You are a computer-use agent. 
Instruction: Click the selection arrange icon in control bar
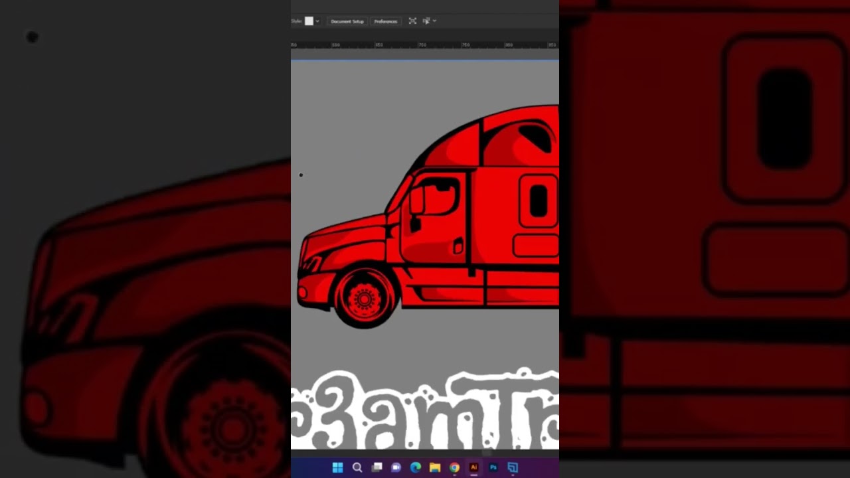pyautogui.click(x=426, y=21)
